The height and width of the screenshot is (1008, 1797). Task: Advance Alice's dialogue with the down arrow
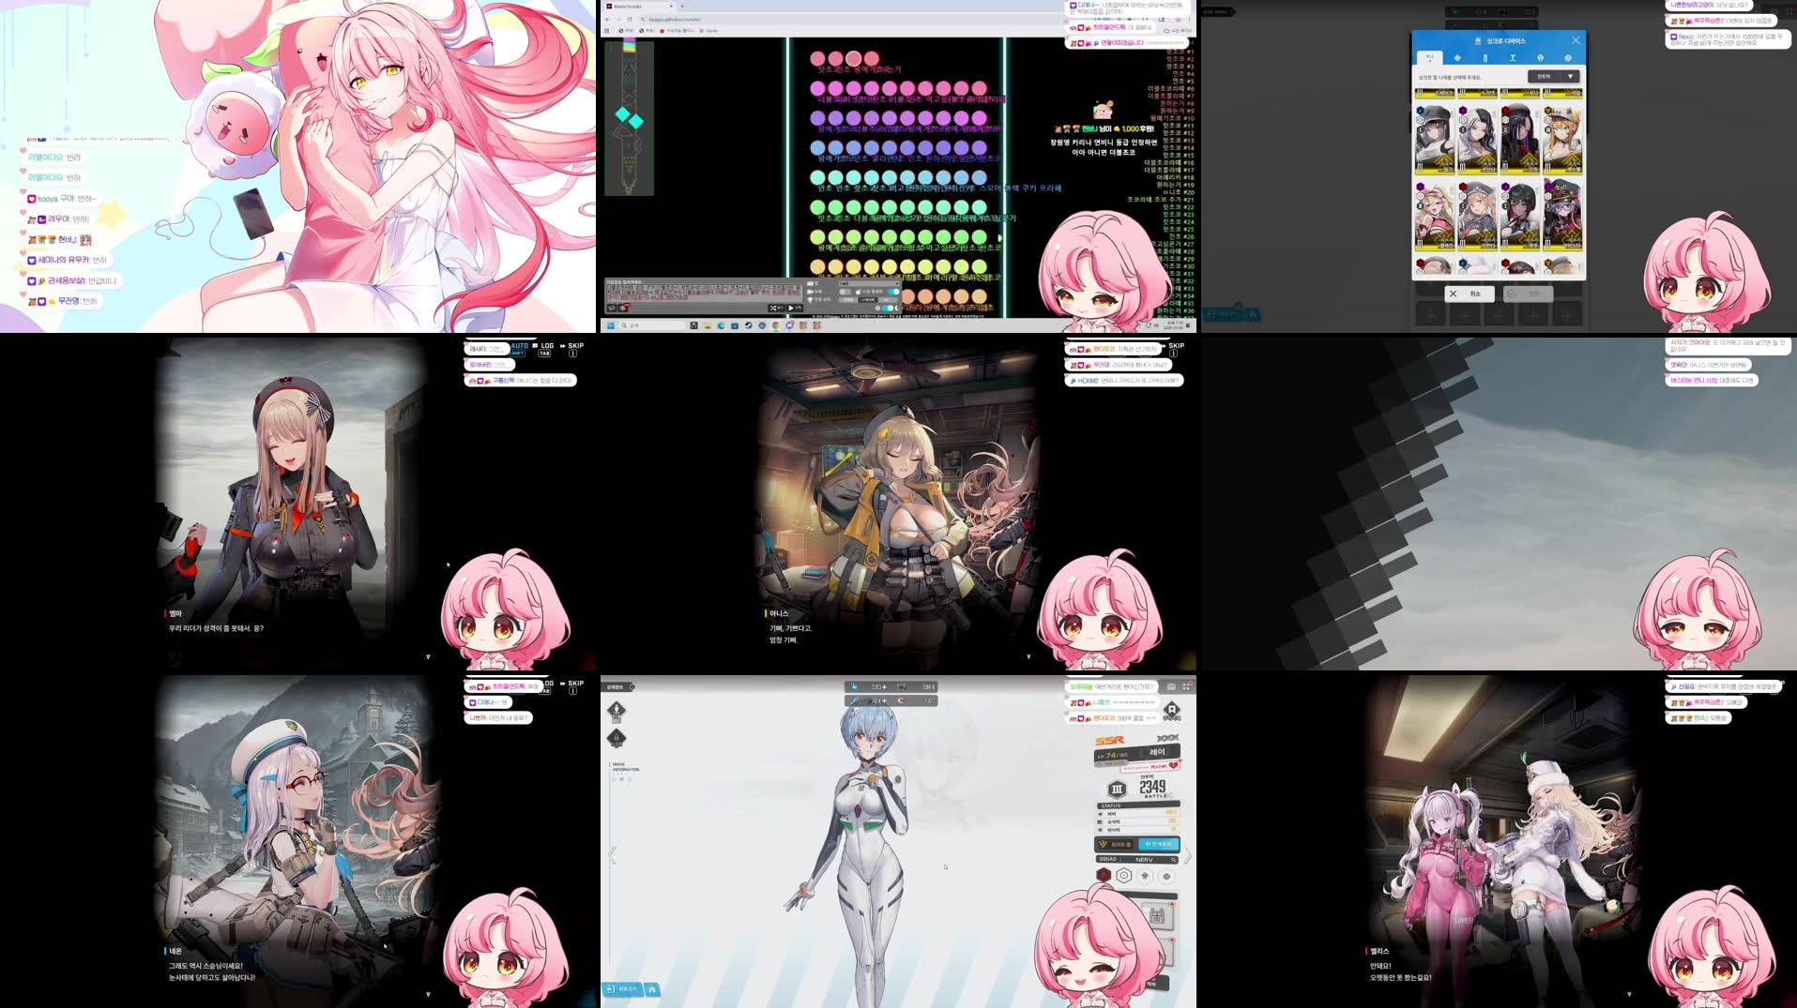(1629, 994)
